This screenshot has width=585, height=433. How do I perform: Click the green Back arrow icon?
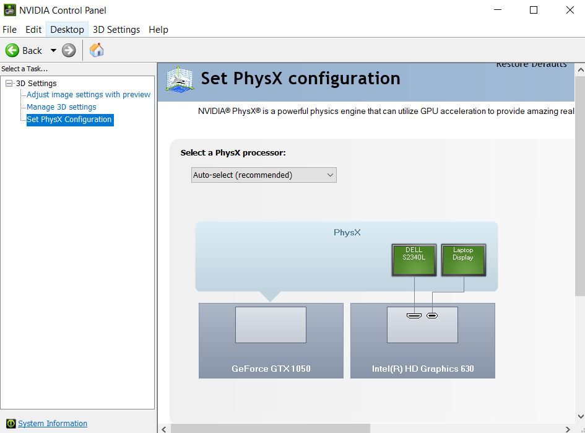(12, 51)
